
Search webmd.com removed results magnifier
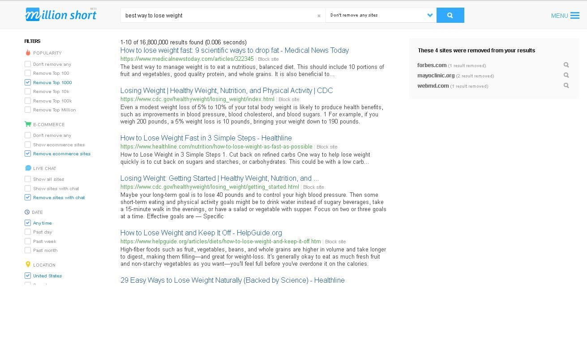pyautogui.click(x=566, y=85)
